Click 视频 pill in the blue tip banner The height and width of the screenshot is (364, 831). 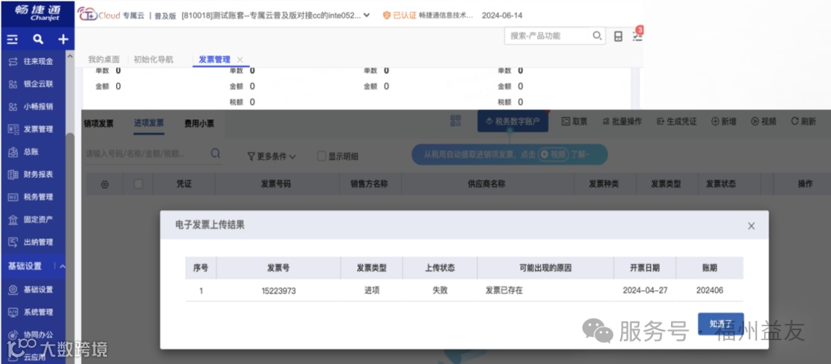[x=553, y=154]
